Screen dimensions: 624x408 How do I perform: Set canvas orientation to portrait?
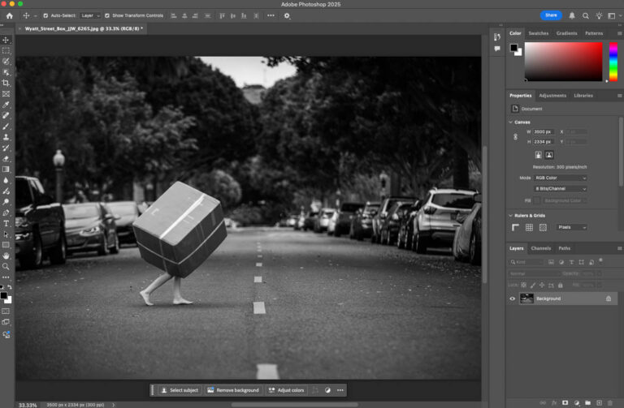(x=539, y=155)
